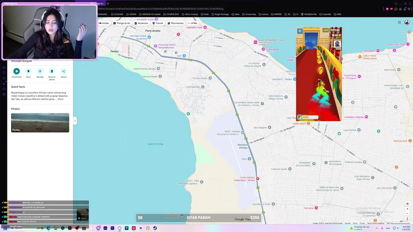The width and height of the screenshot is (413, 232).
Task: Open a new browser tab
Action: (108, 4)
